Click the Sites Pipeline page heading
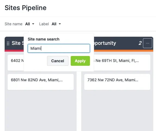The image size is (156, 131). [x=26, y=8]
